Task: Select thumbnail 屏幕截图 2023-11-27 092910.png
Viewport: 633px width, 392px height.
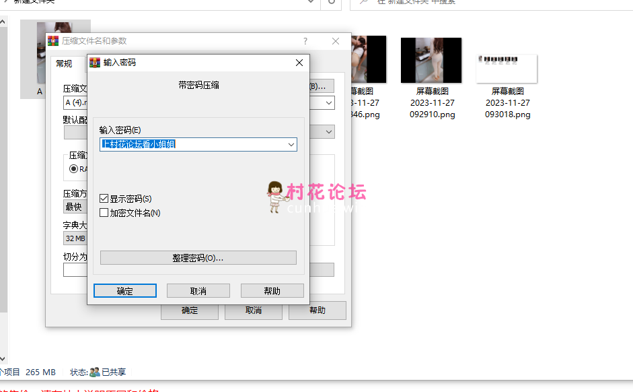Action: point(431,61)
